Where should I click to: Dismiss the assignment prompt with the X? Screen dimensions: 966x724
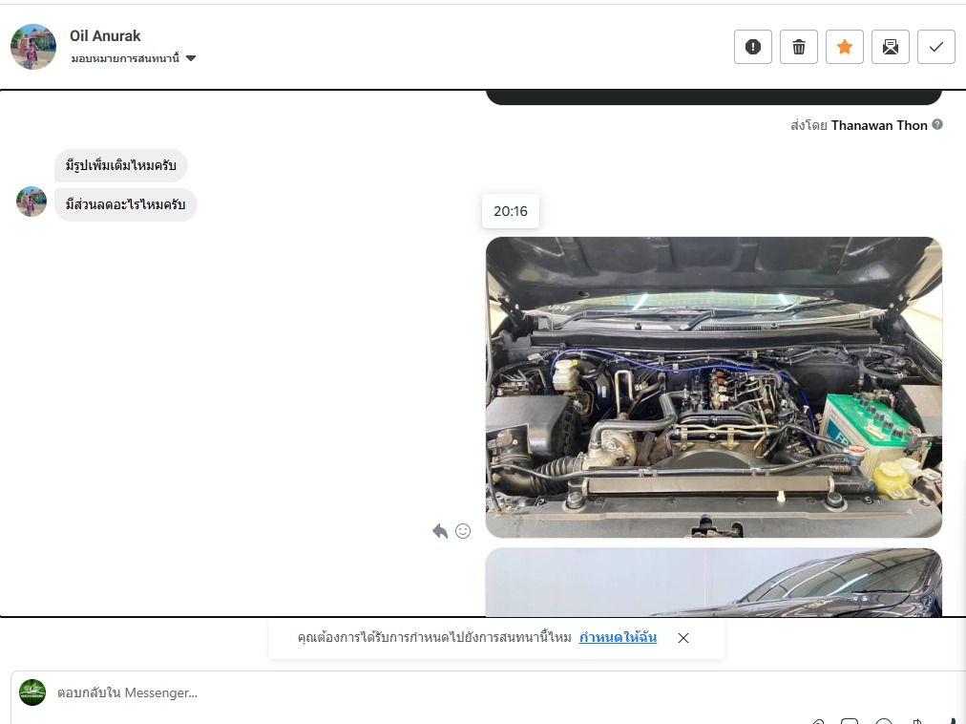coord(683,638)
